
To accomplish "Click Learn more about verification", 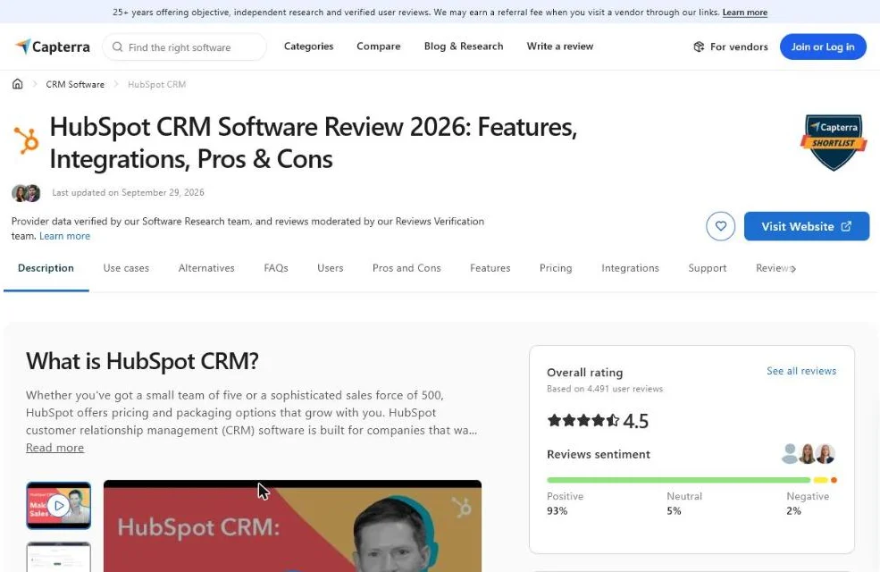I will click(64, 236).
